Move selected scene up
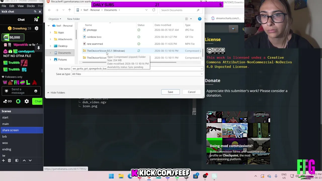 [x=24, y=160]
